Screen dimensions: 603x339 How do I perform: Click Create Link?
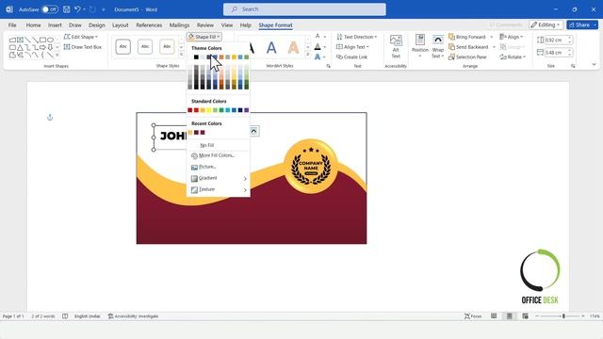click(x=351, y=56)
